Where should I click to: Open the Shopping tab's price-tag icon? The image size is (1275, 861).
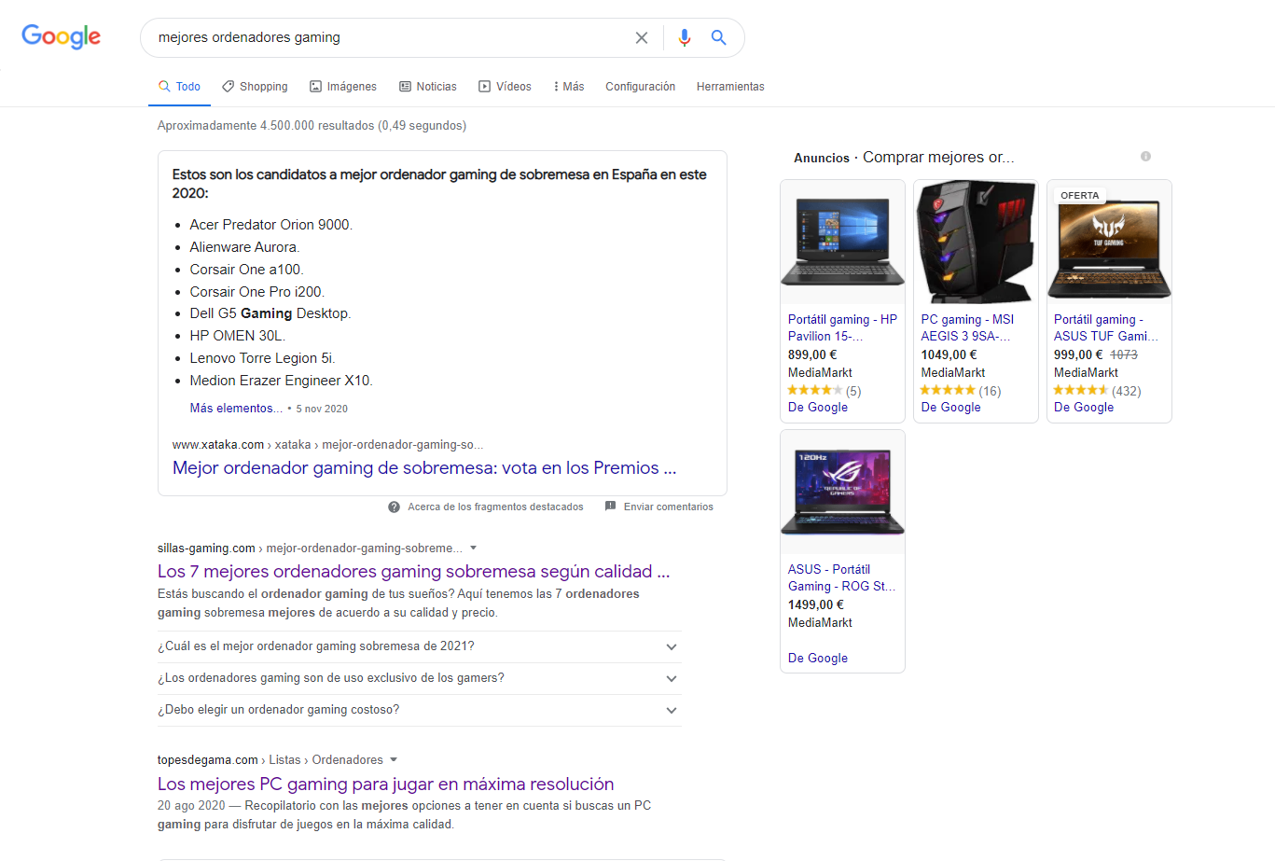227,86
